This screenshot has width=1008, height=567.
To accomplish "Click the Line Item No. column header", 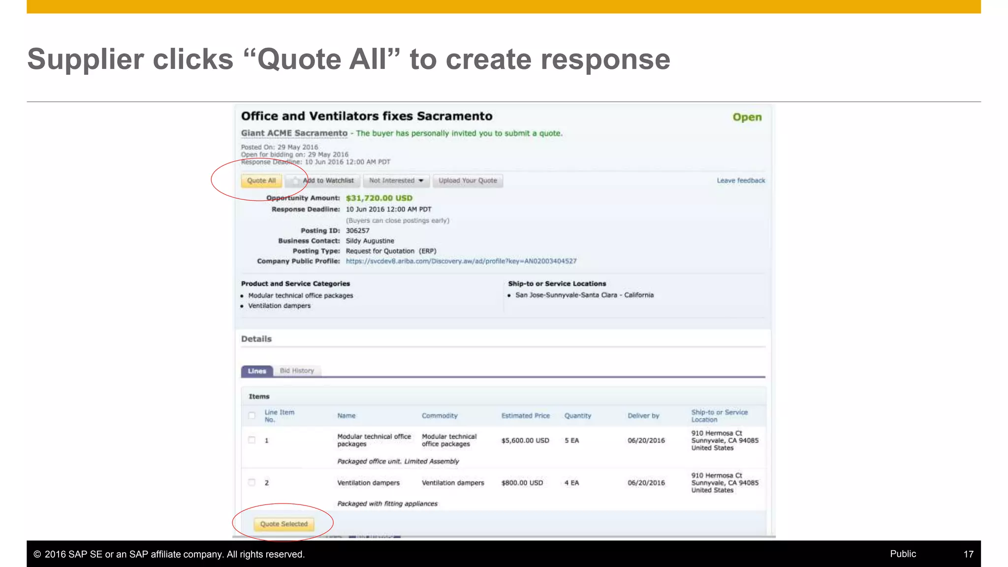I will (280, 416).
